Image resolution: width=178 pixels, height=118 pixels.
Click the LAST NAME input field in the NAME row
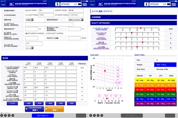[46, 11]
